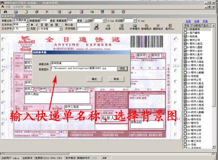
Task: Increase the 上边距 top margin value
Action: tap(104, 20)
